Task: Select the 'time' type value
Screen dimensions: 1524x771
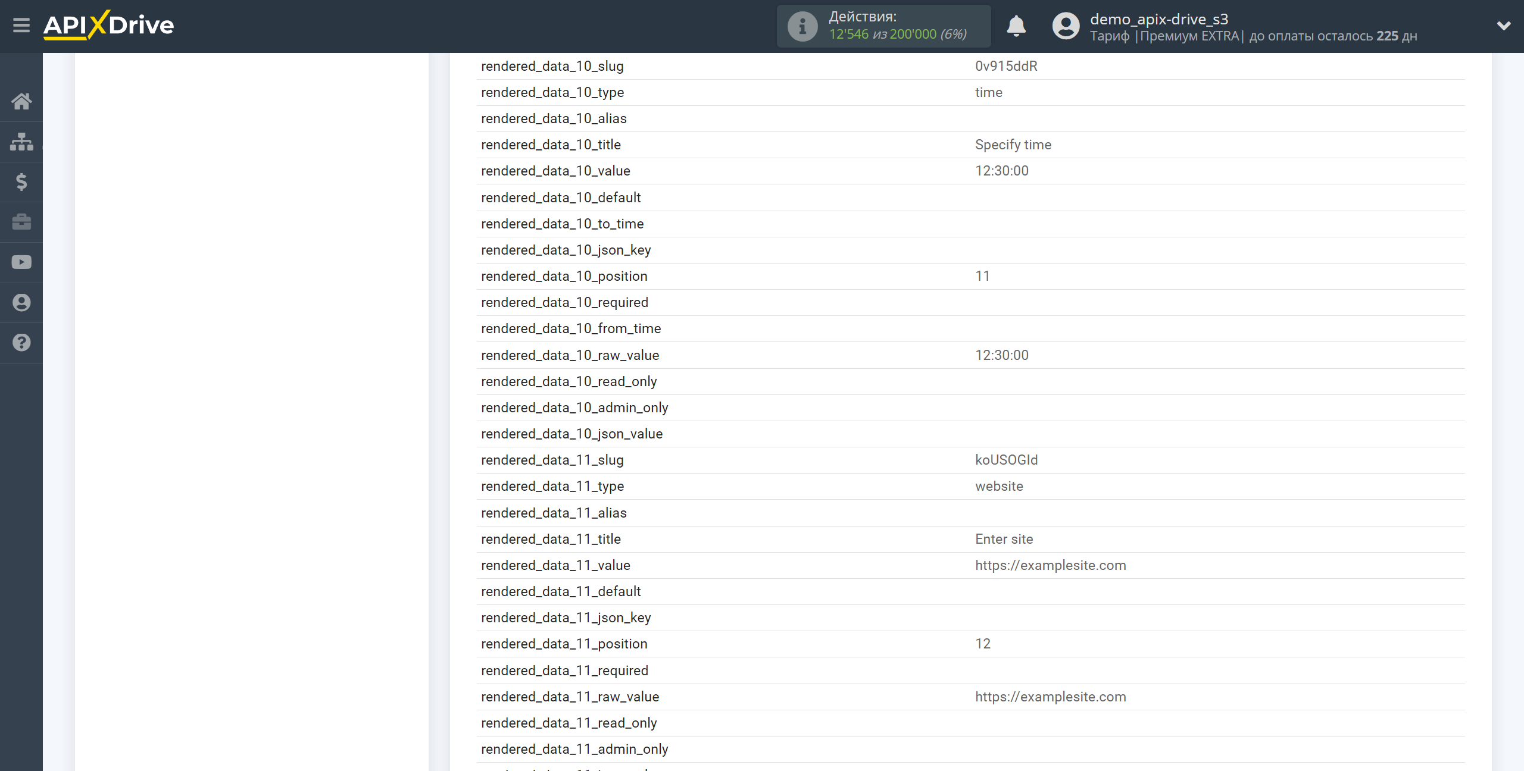Action: [988, 92]
